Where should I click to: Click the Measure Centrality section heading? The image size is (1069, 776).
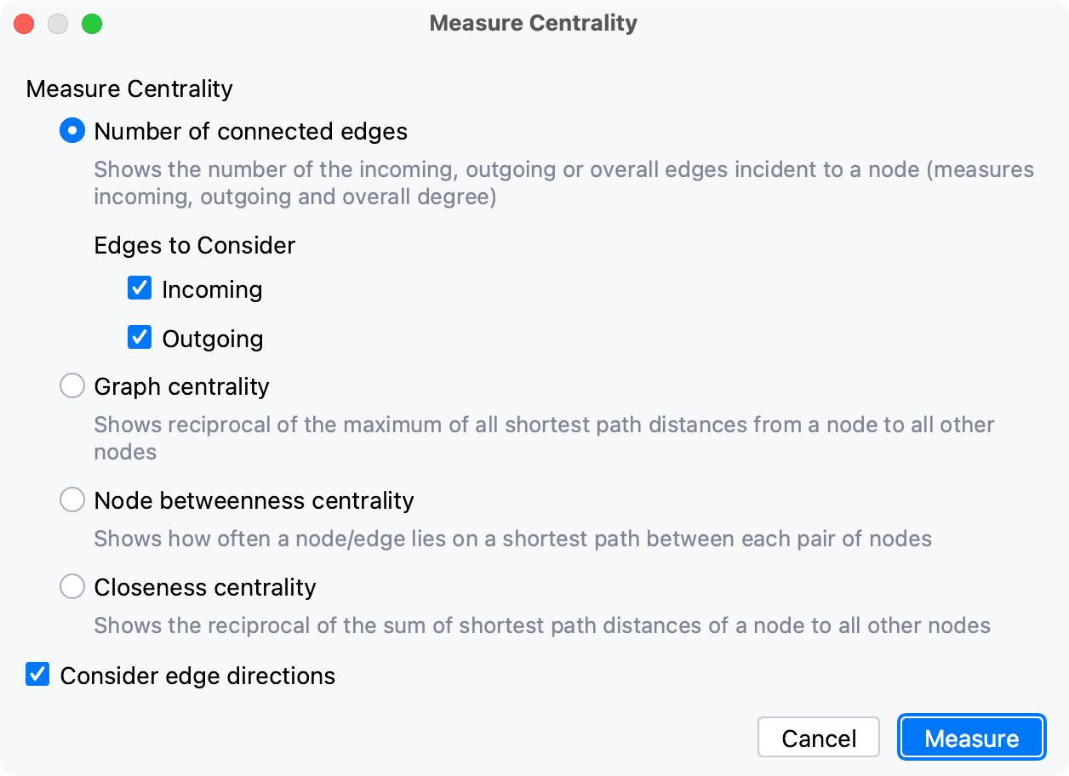[129, 88]
